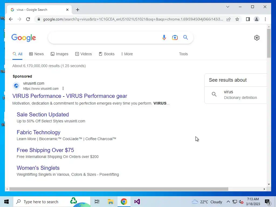The height and width of the screenshot is (207, 276).
Task: Search by image camera icon
Action: coord(175,37)
